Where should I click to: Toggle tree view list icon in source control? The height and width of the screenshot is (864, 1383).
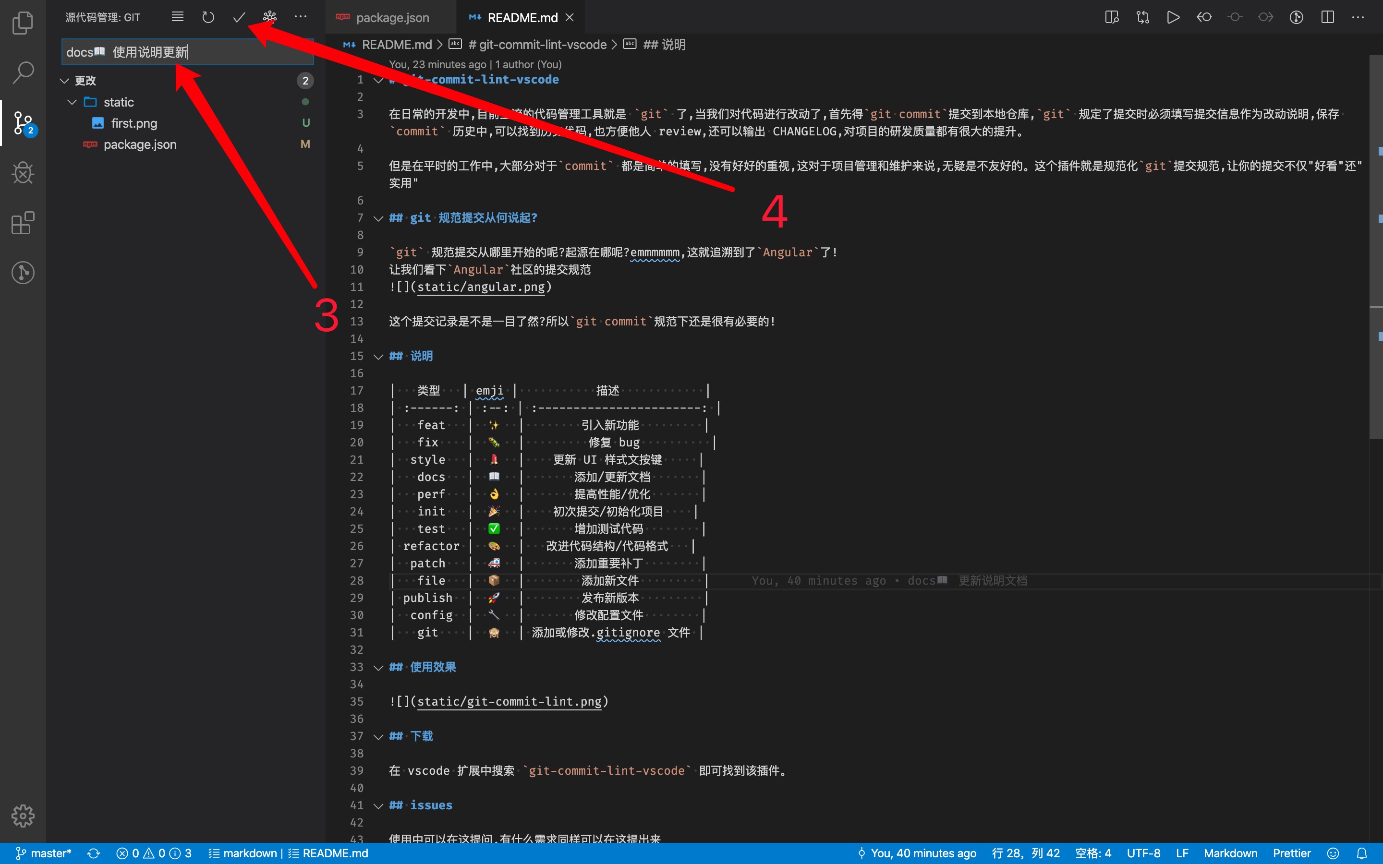178,17
